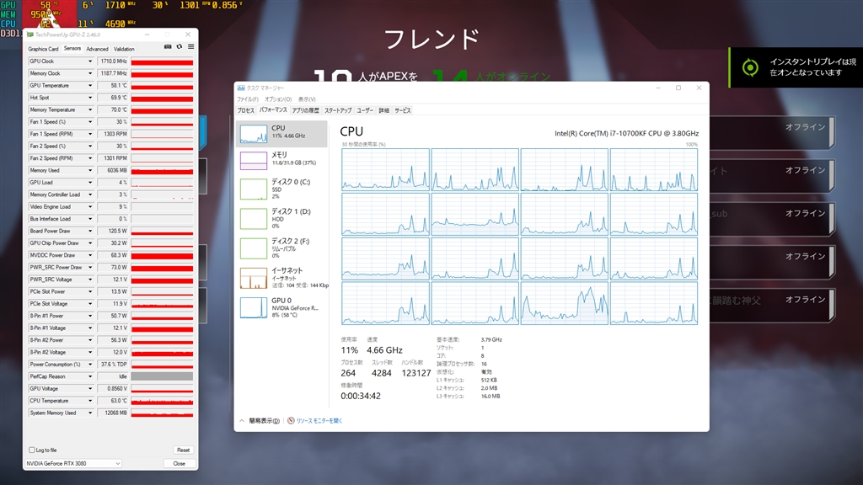The image size is (863, 485).
Task: Click the GPU-Z refresh icon
Action: click(180, 47)
